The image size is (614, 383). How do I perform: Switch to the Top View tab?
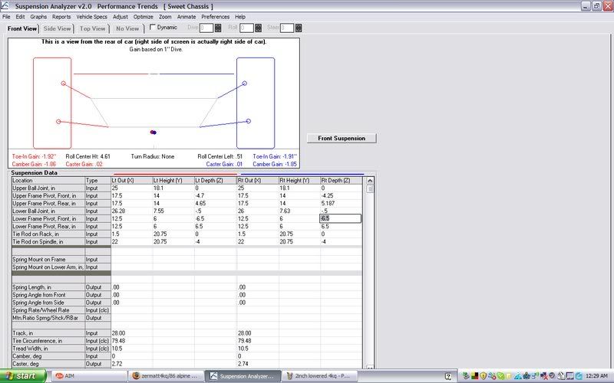coord(94,28)
